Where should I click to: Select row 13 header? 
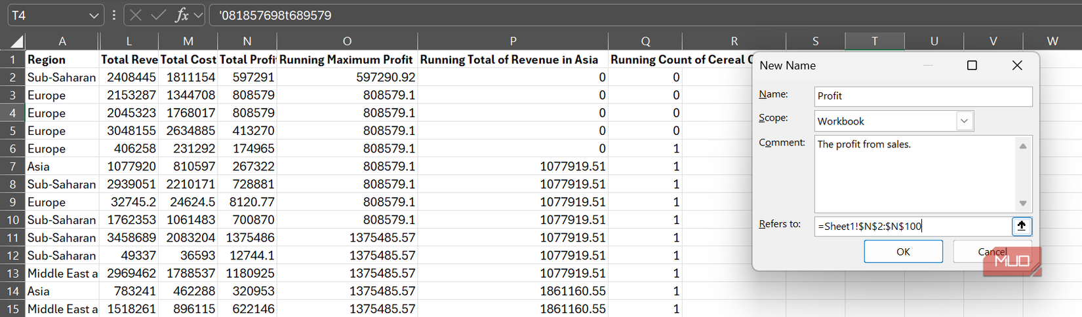12,273
